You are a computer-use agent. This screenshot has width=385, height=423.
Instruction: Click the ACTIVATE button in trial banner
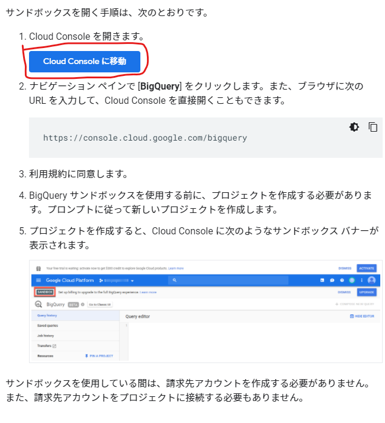367,268
